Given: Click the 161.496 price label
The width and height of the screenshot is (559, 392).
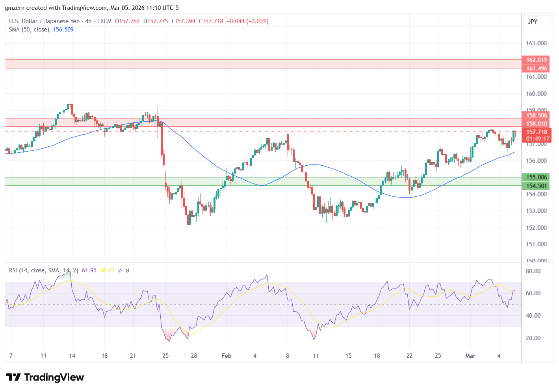Looking at the screenshot, I should [537, 68].
